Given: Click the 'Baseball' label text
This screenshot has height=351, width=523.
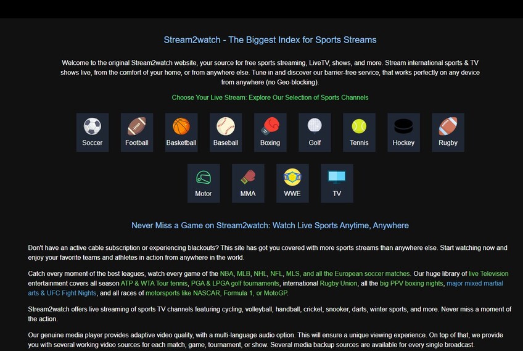Looking at the screenshot, I should click(x=226, y=142).
